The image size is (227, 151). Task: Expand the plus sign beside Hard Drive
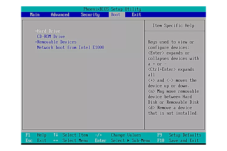[x=36, y=31]
